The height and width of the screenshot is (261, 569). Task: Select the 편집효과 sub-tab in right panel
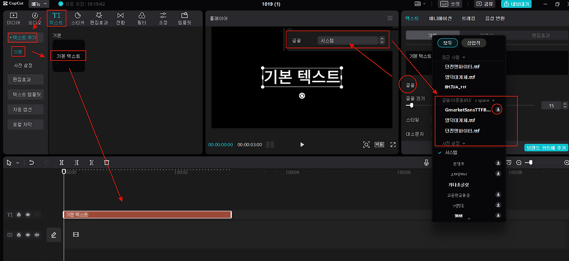point(541,36)
